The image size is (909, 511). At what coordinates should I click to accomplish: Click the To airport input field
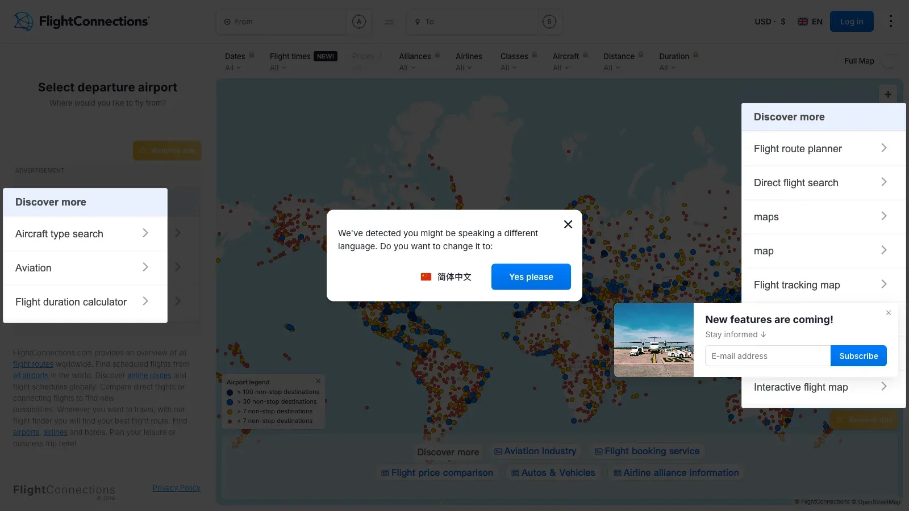tap(472, 22)
